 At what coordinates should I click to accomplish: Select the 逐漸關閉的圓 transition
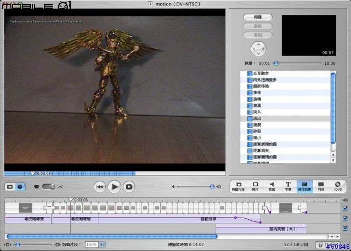pyautogui.click(x=285, y=157)
